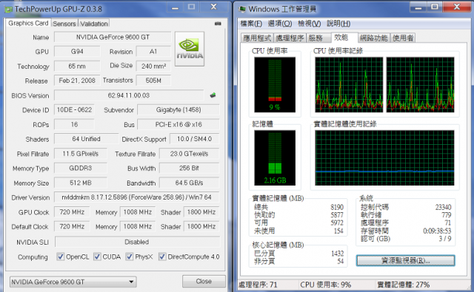
Task: Click the DirectX Support field 10.0 / SM4.0
Action: (x=194, y=139)
